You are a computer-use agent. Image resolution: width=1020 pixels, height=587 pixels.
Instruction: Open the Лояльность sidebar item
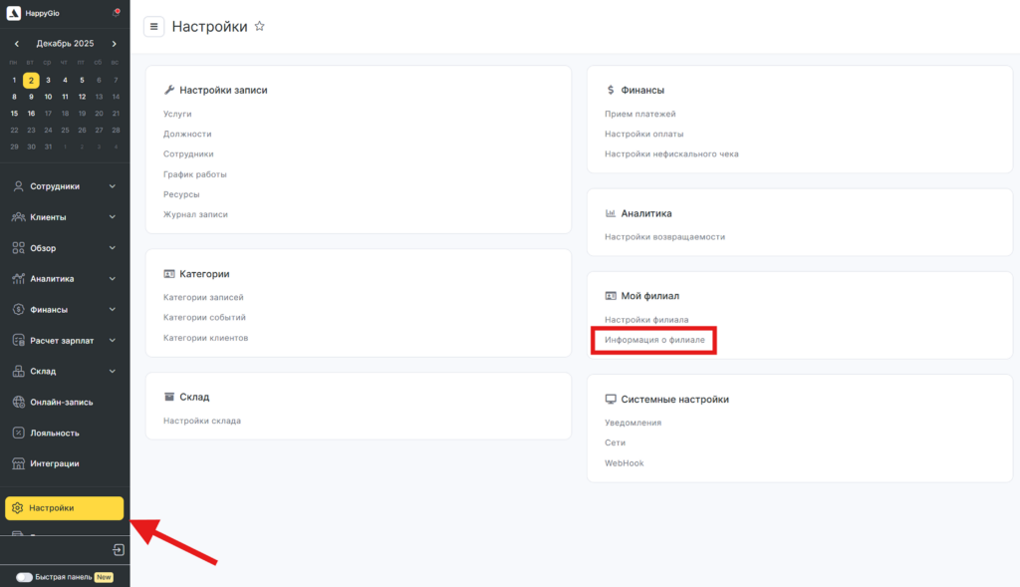click(54, 433)
